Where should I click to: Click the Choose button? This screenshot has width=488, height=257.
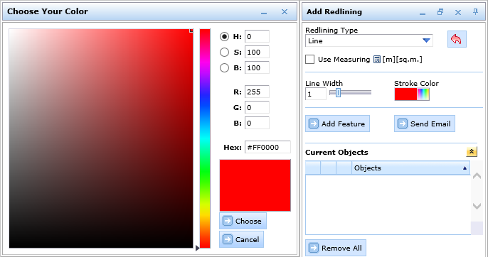tap(243, 221)
